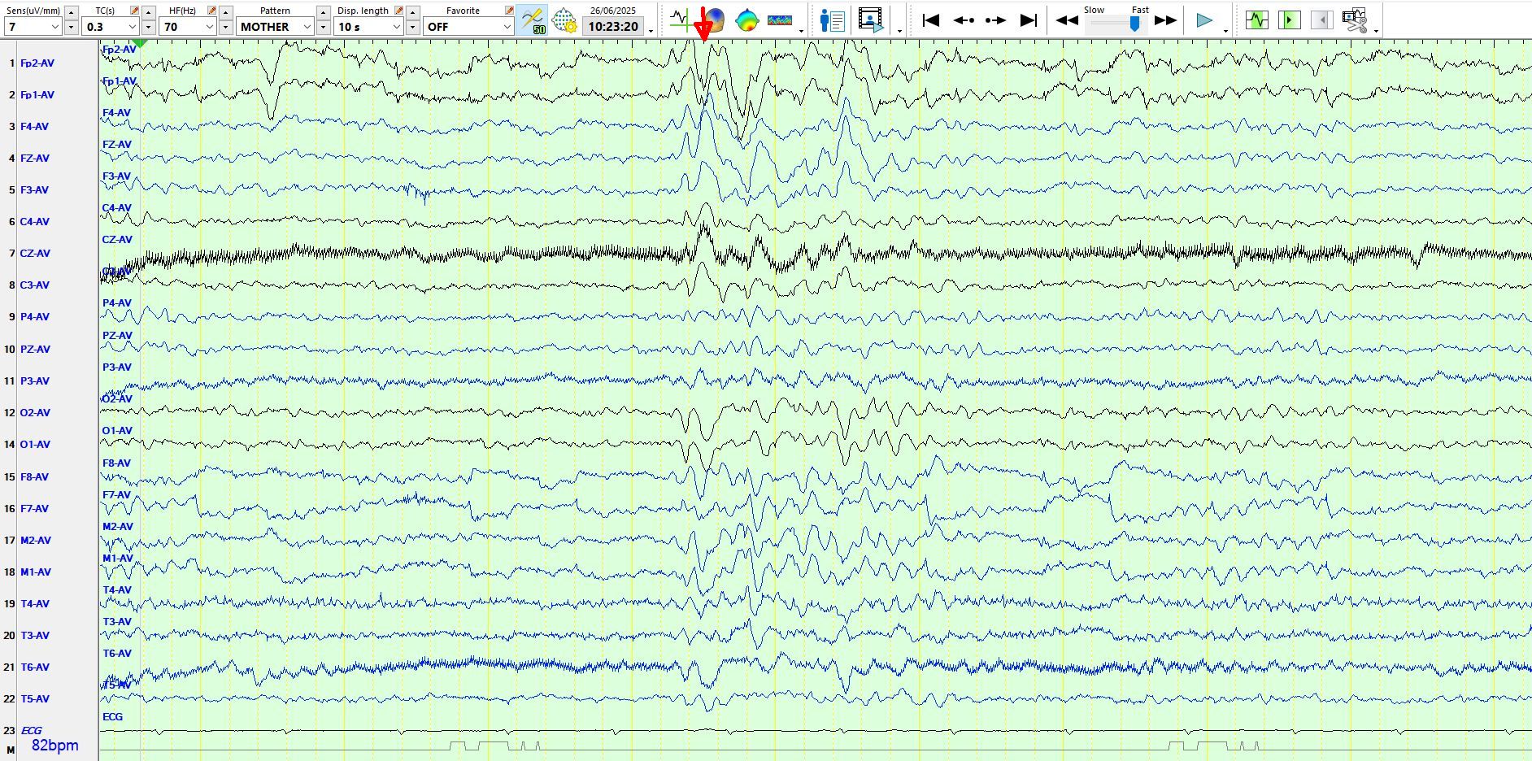The image size is (1532, 761).
Task: Select channel 1 Fp2-AV in channel list
Action: tap(37, 63)
